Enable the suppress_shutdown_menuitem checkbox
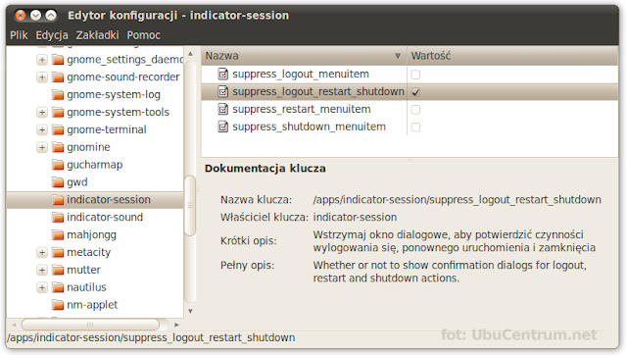The width and height of the screenshot is (627, 355). click(x=415, y=127)
